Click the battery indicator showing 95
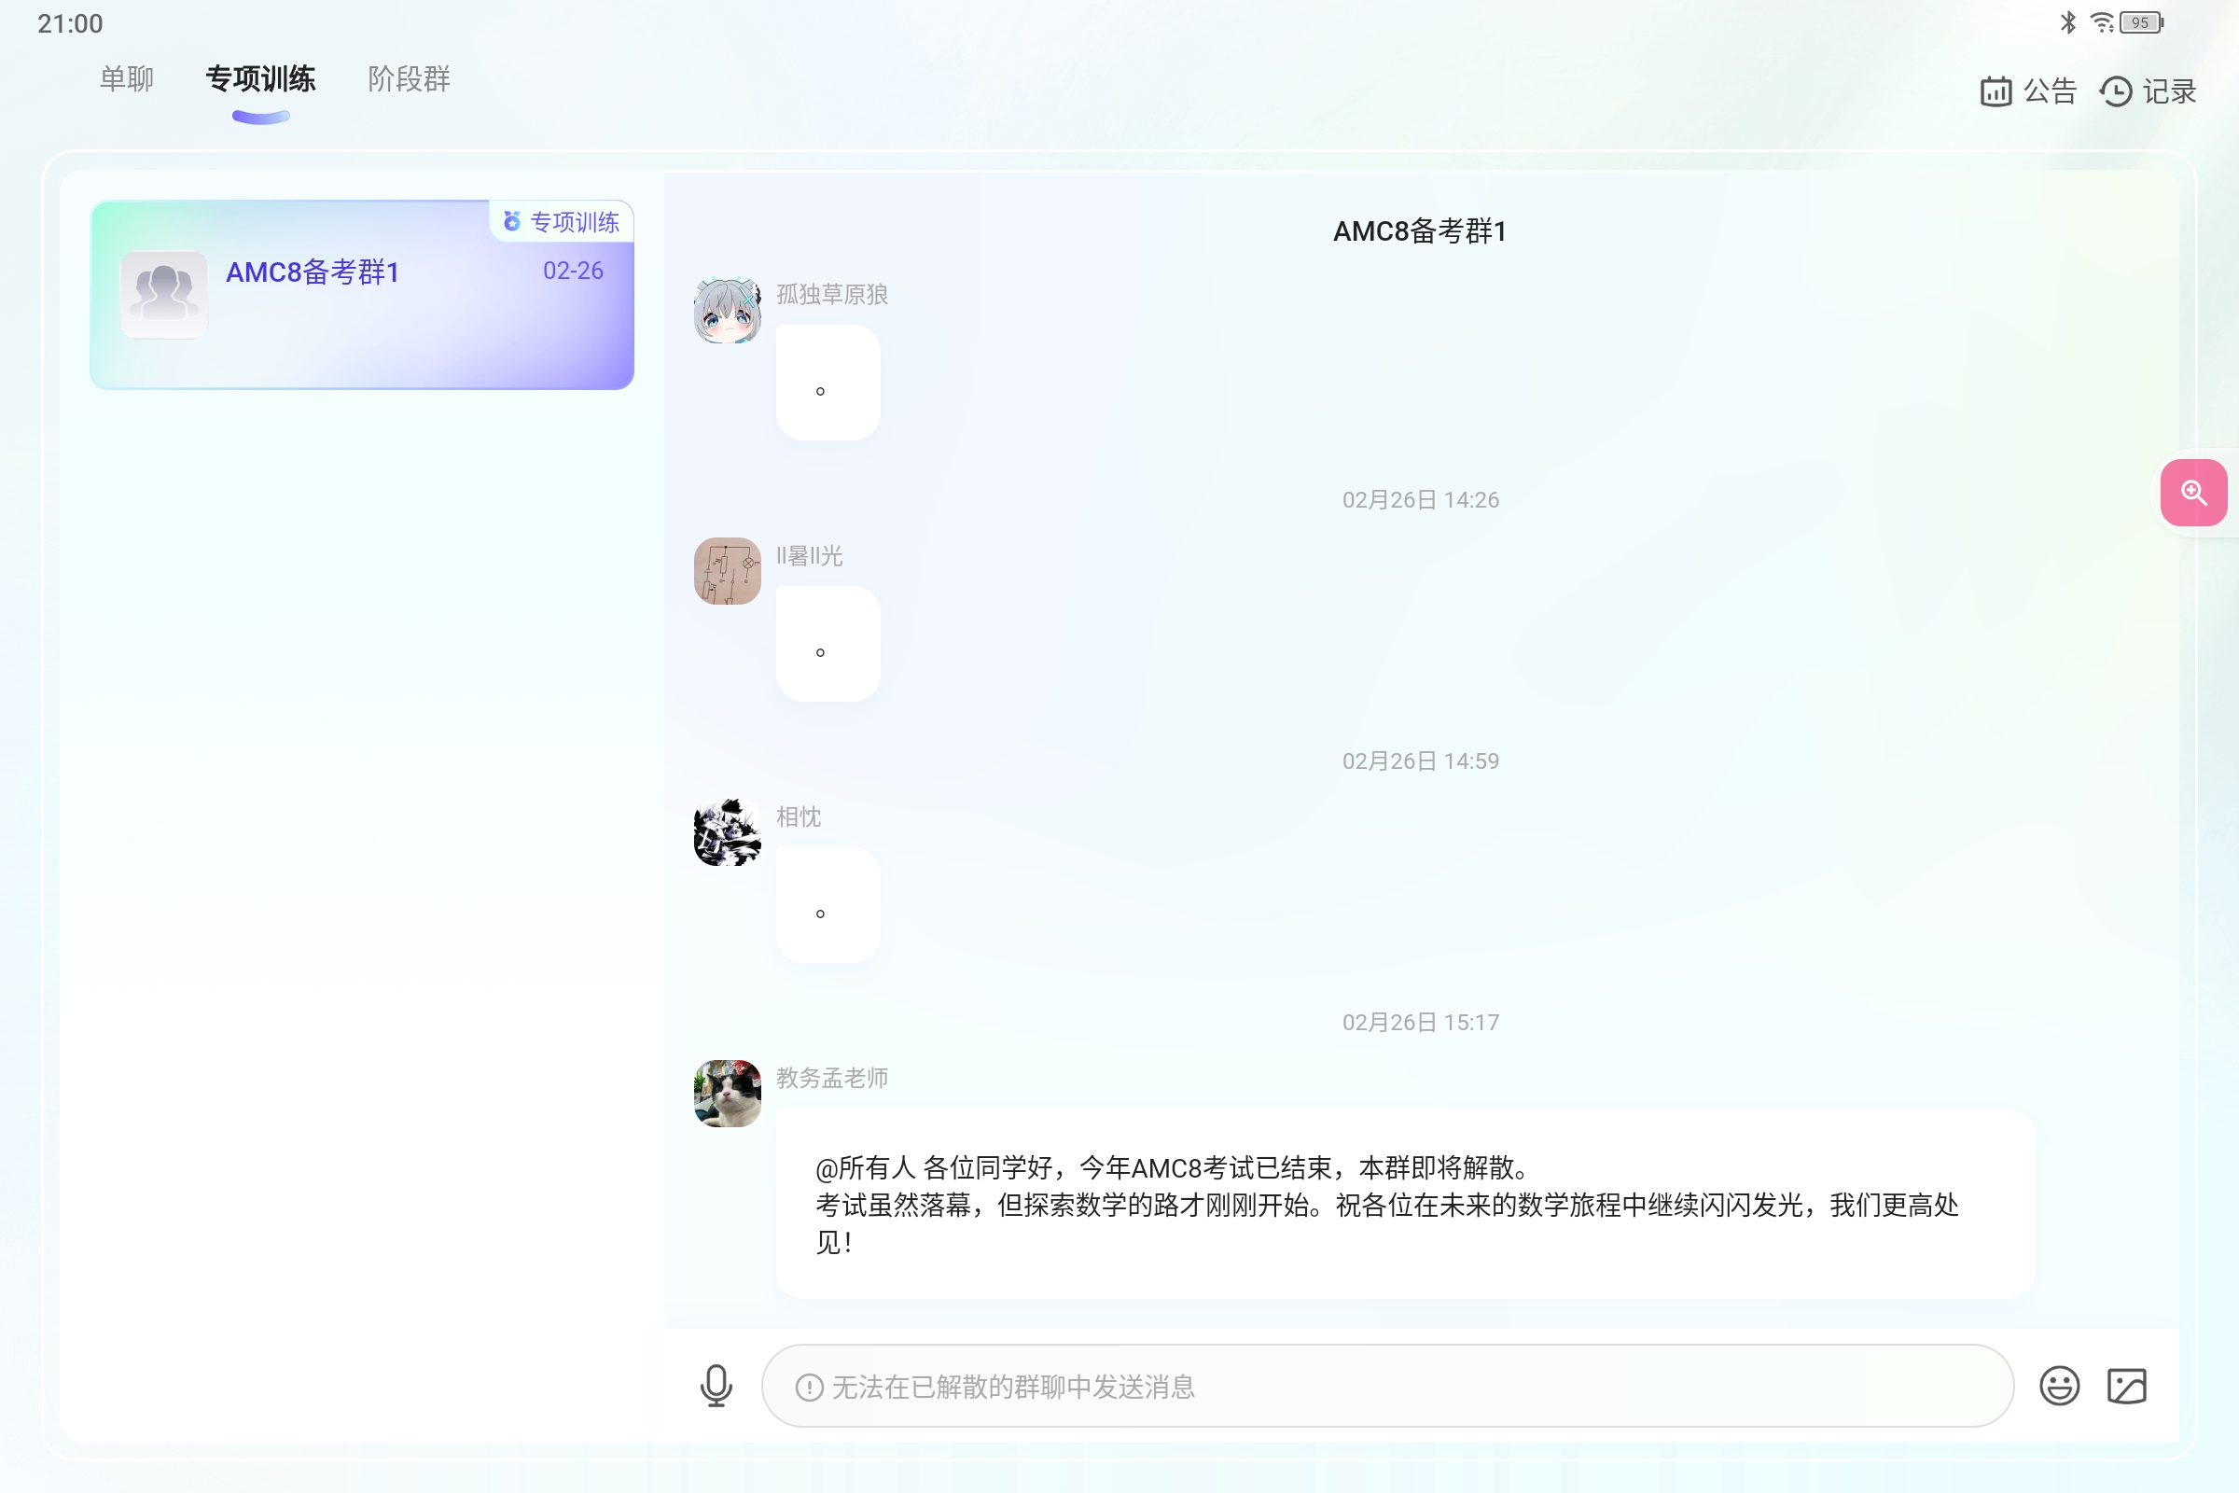The width and height of the screenshot is (2239, 1493). tap(2142, 21)
